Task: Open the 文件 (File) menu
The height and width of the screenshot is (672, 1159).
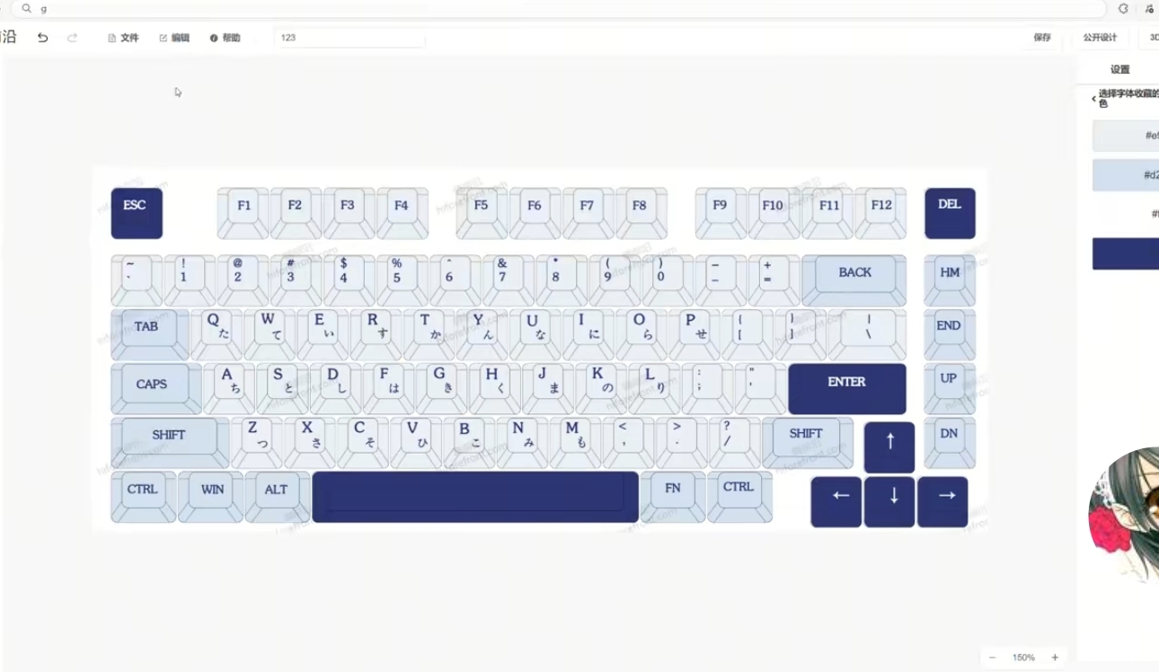Action: click(124, 38)
